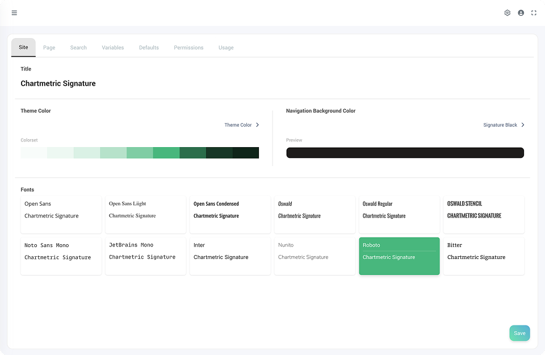Expand the Signature Black chevron arrow
This screenshot has height=355, width=545.
pyautogui.click(x=522, y=125)
